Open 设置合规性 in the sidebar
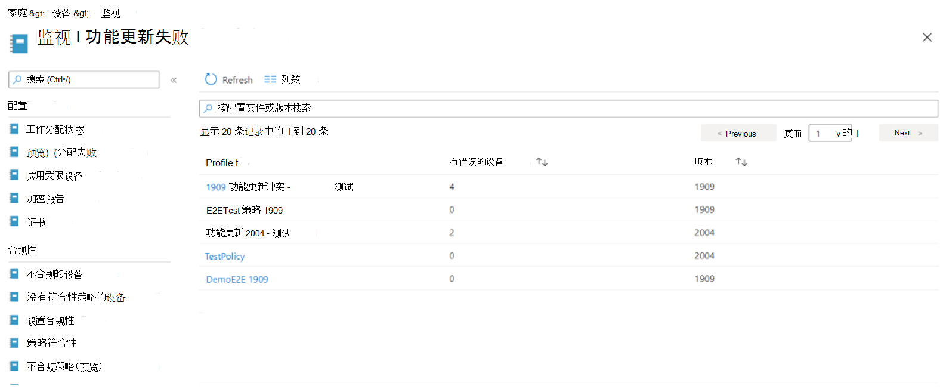Screen dimensions: 940x389 pyautogui.click(x=51, y=320)
